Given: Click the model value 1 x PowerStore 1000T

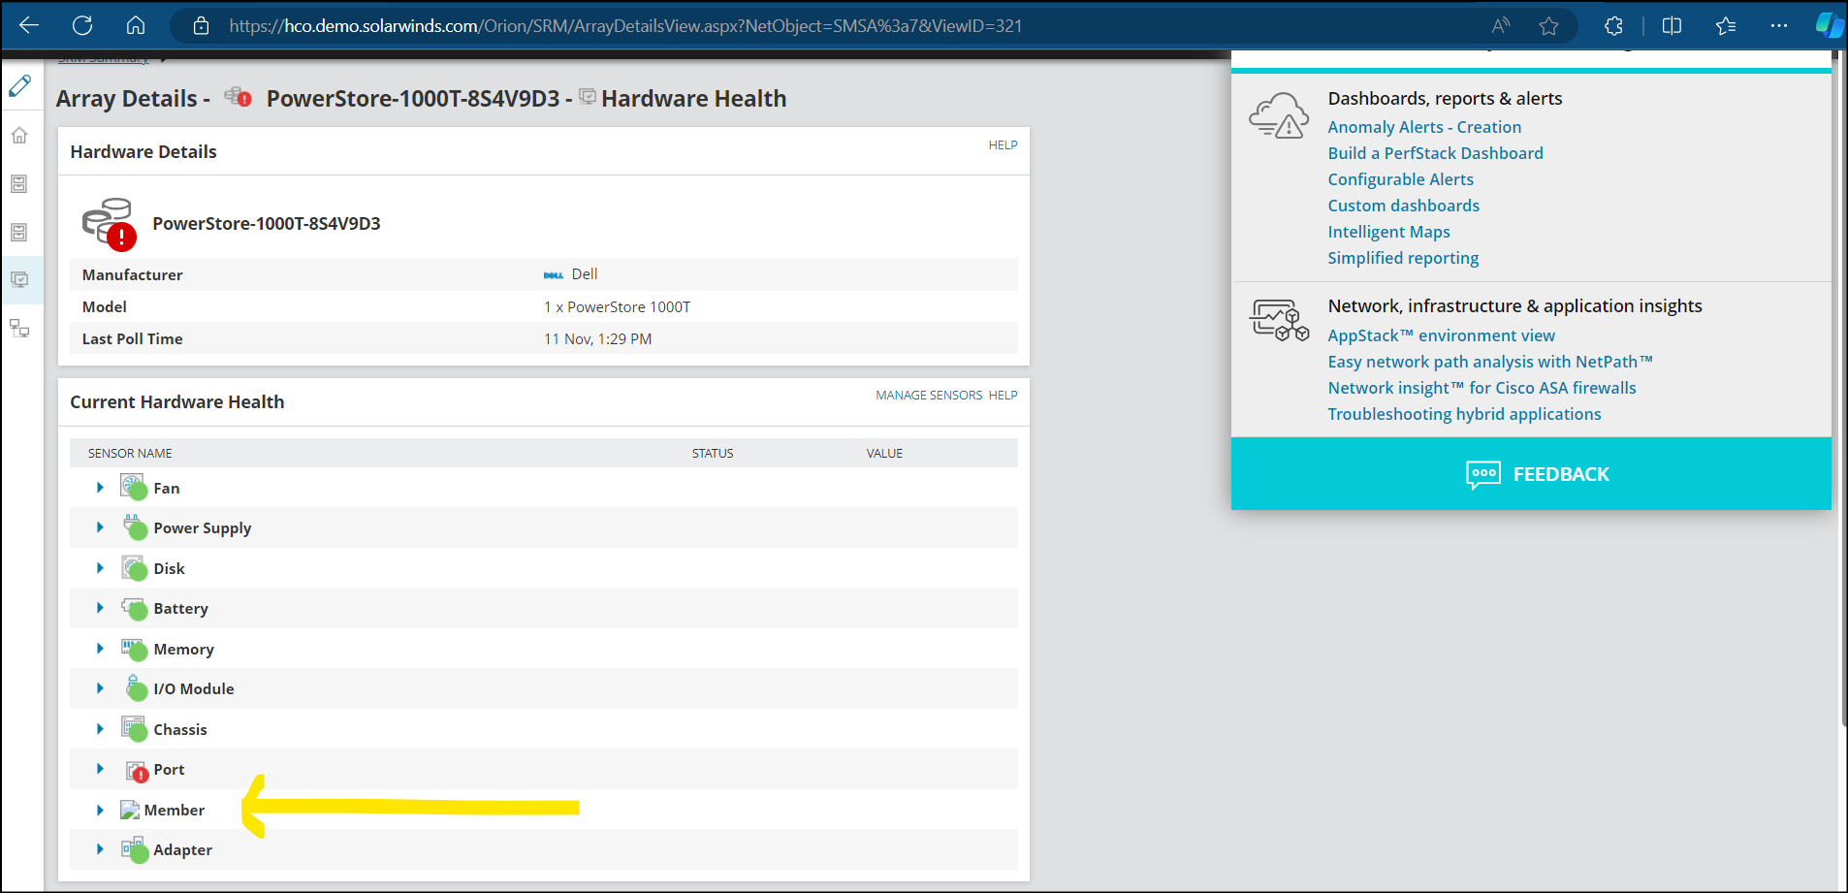Looking at the screenshot, I should pos(617,307).
